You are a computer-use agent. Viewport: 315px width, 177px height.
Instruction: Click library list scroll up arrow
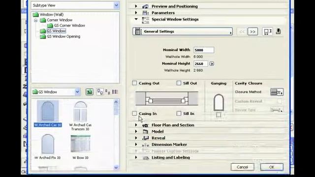pos(116,102)
